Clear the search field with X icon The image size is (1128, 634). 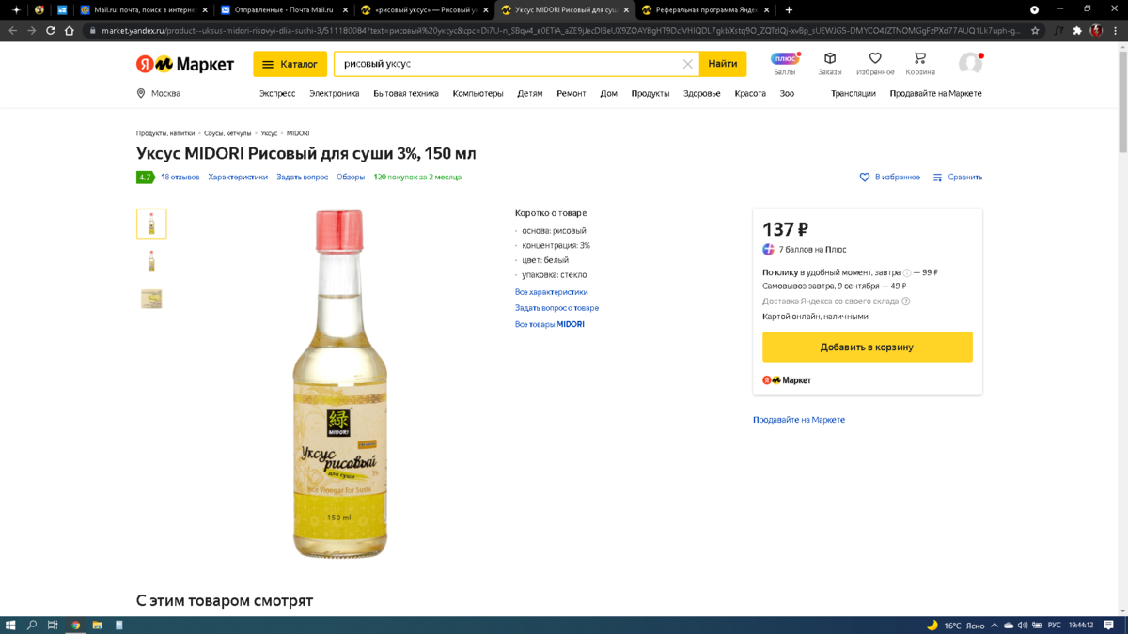coord(687,64)
